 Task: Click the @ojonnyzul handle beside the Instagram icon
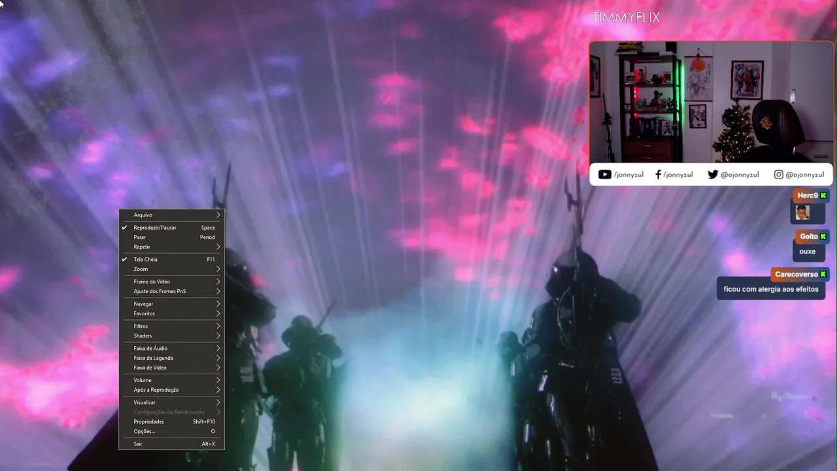click(805, 175)
